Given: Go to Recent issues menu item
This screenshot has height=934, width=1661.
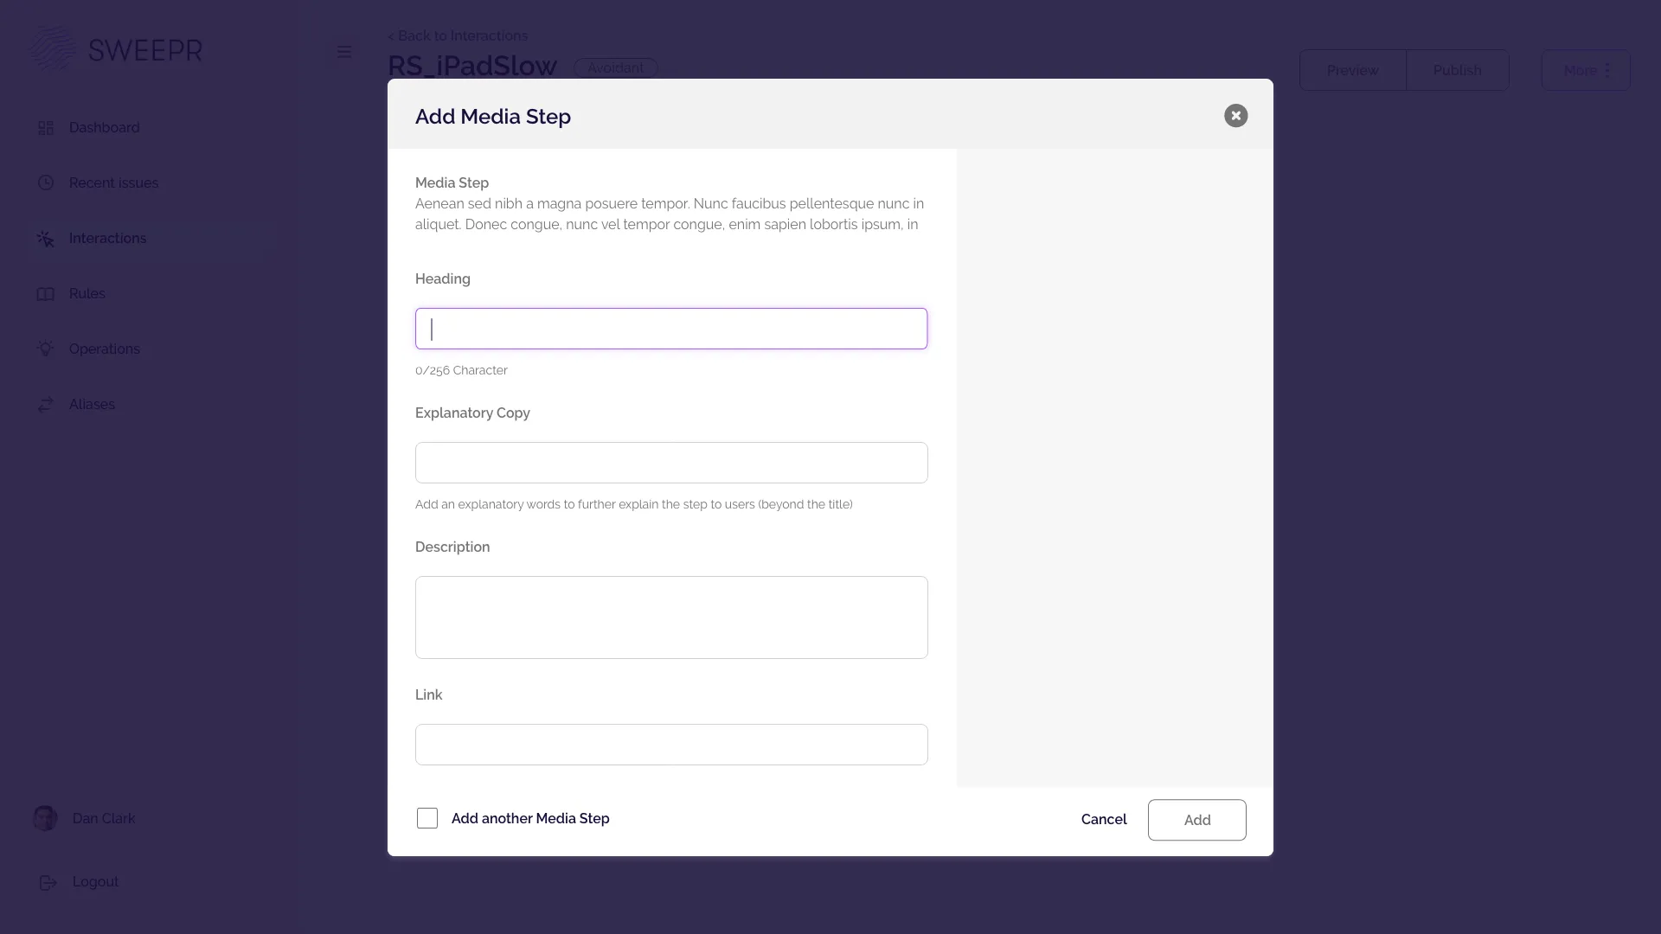Looking at the screenshot, I should coord(113,183).
